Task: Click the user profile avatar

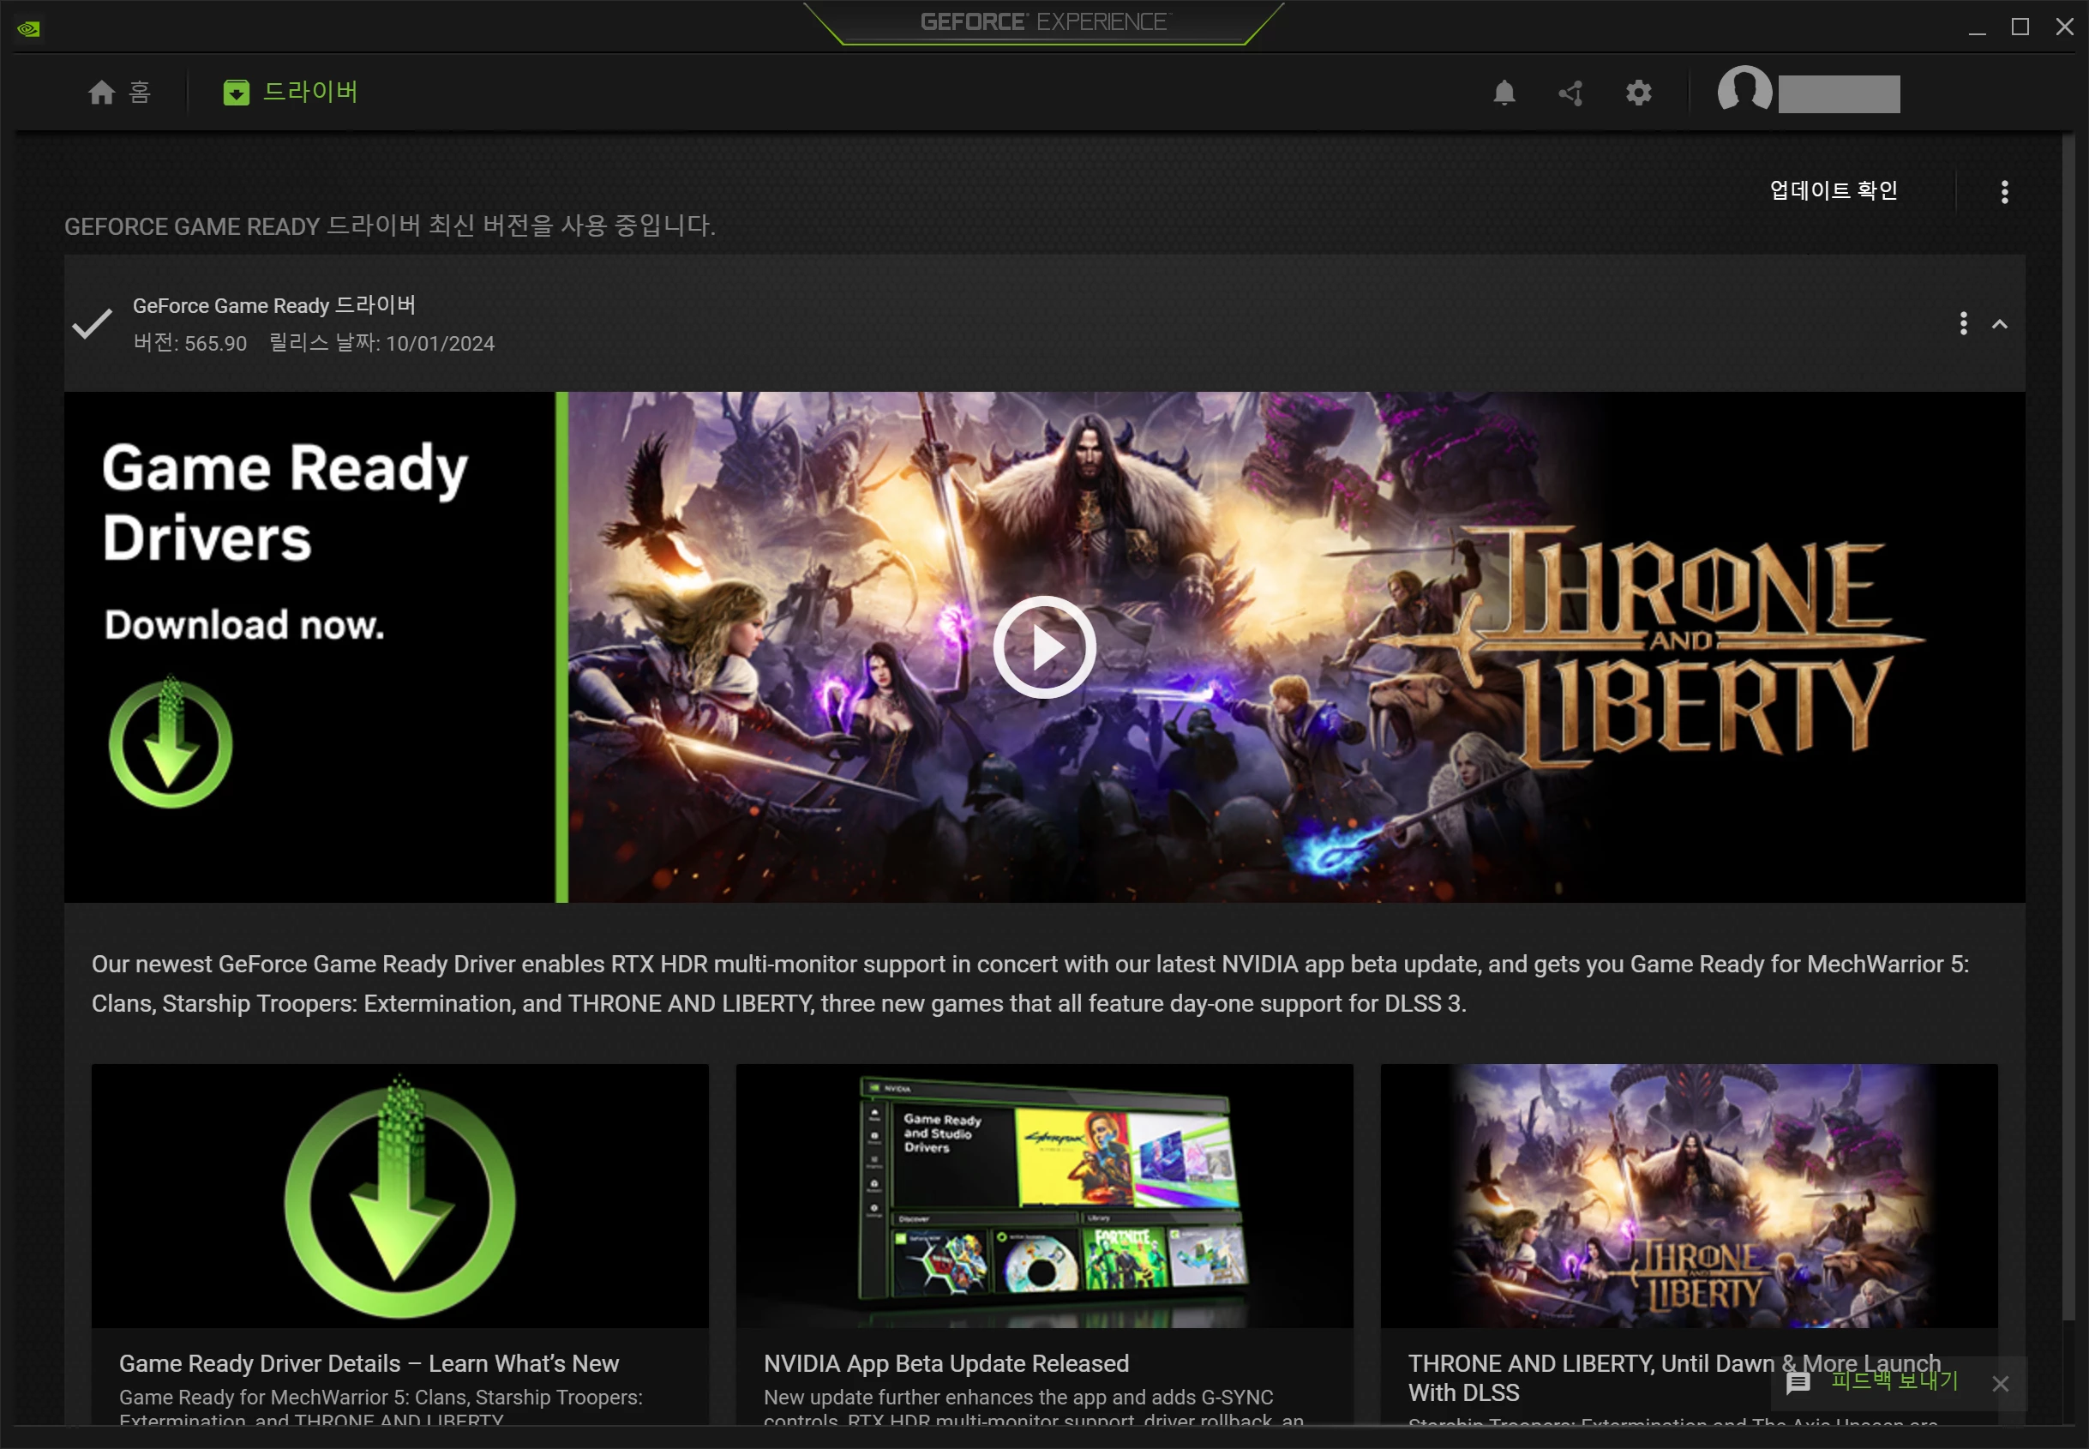Action: (1744, 91)
